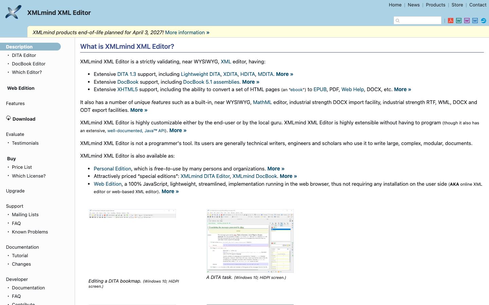The height and width of the screenshot is (305, 489).
Task: Click More » after DITA support line
Action: 285,74
